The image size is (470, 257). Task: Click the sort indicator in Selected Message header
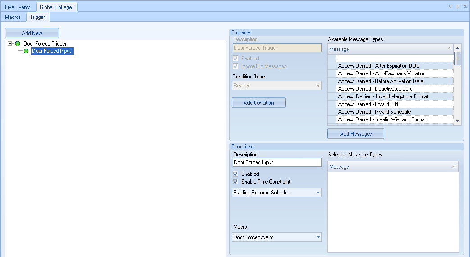(x=454, y=166)
